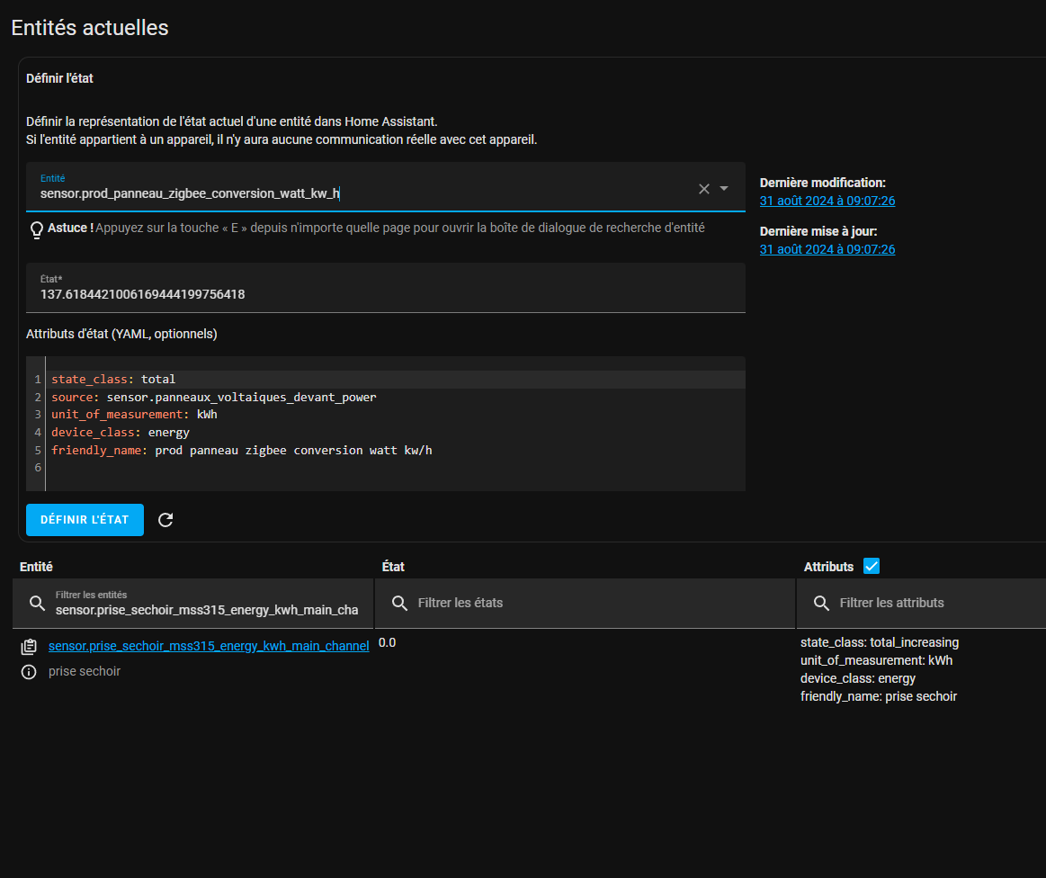Clear the selected entity with the X icon
This screenshot has height=878, width=1046.
[x=703, y=189]
